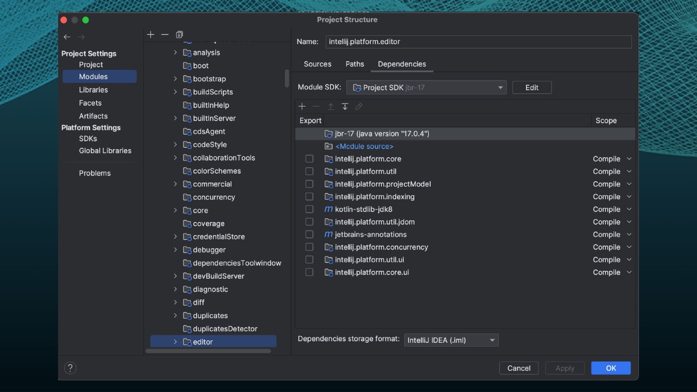
Task: Click the copy module icon
Action: 179,34
